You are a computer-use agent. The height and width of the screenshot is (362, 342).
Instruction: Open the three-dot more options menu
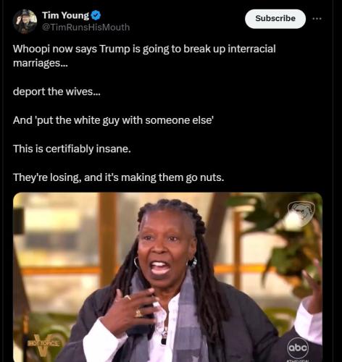(x=317, y=19)
